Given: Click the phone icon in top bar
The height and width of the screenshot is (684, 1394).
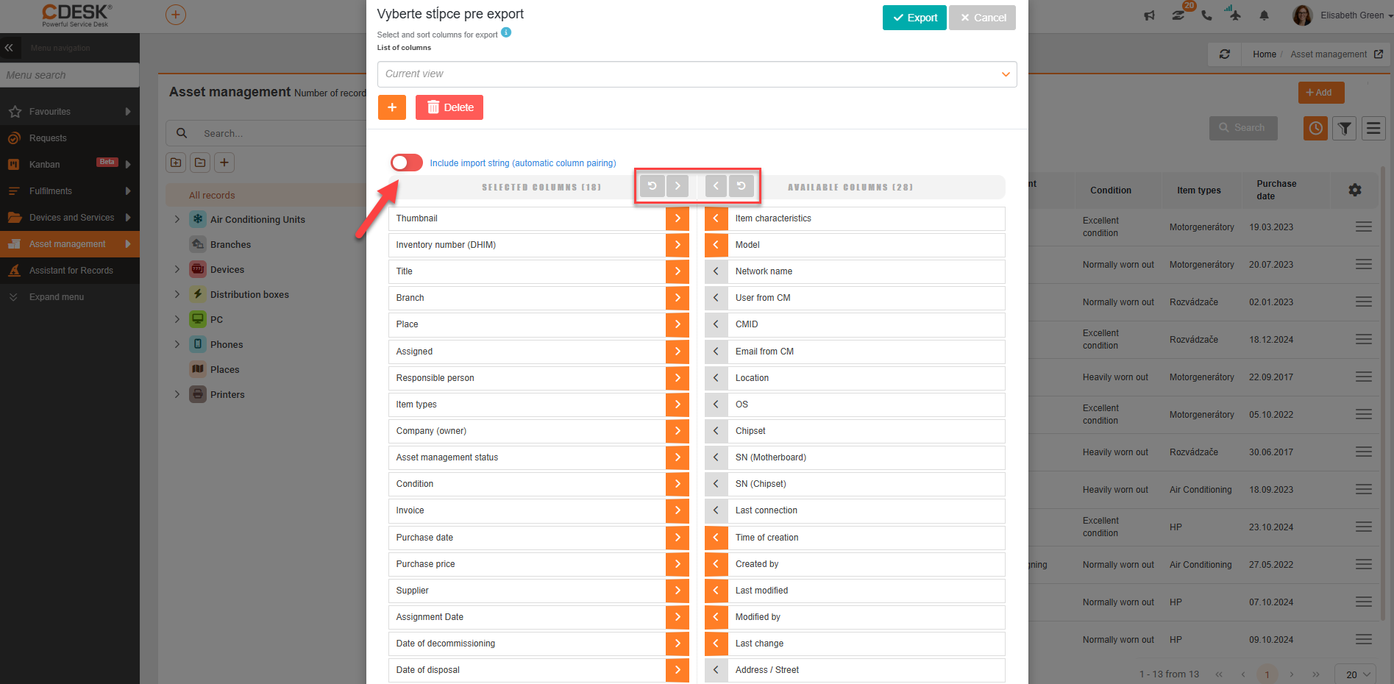Looking at the screenshot, I should point(1206,15).
